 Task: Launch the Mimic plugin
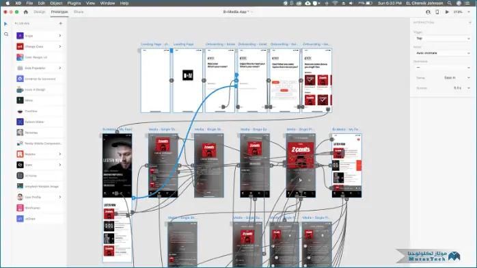tap(39, 100)
